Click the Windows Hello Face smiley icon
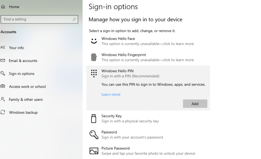Screen dimensions: 261x159 [x=94, y=41]
